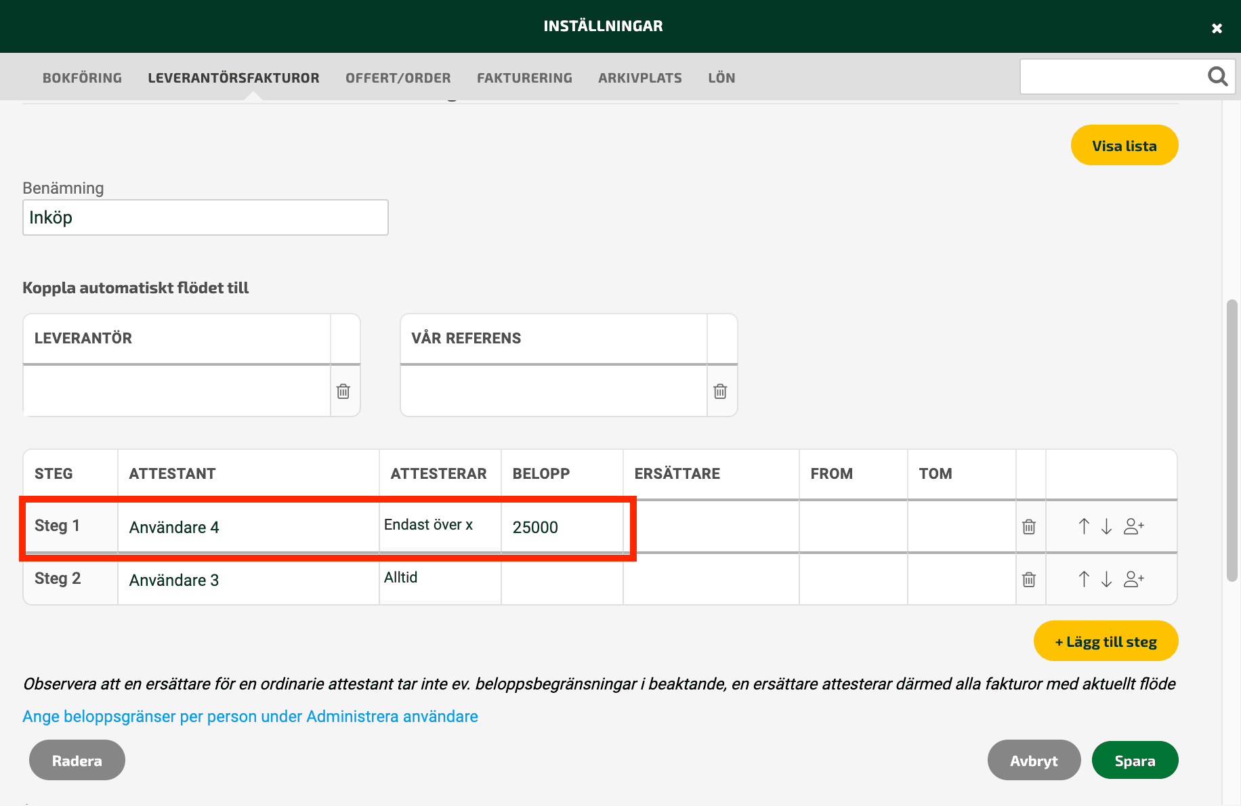Image resolution: width=1241 pixels, height=806 pixels.
Task: Click the search magnifier icon
Action: pyautogui.click(x=1217, y=77)
